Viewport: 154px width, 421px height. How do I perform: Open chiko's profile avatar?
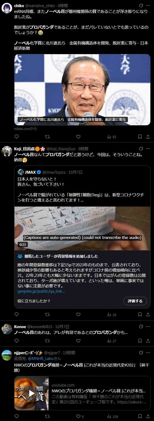coord(7,8)
